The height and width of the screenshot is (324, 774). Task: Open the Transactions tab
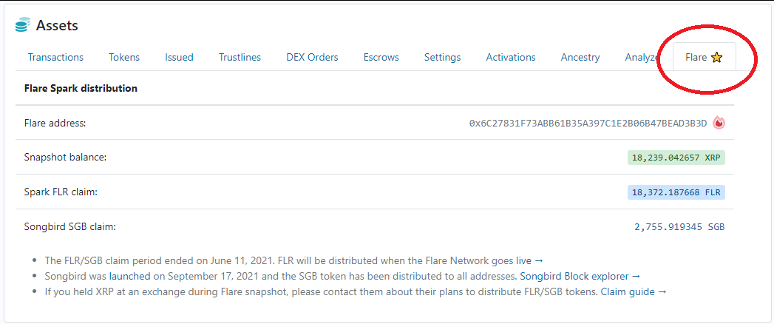(x=55, y=57)
